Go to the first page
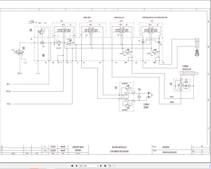Viewport: 211px width, 169px height. click(72, 166)
